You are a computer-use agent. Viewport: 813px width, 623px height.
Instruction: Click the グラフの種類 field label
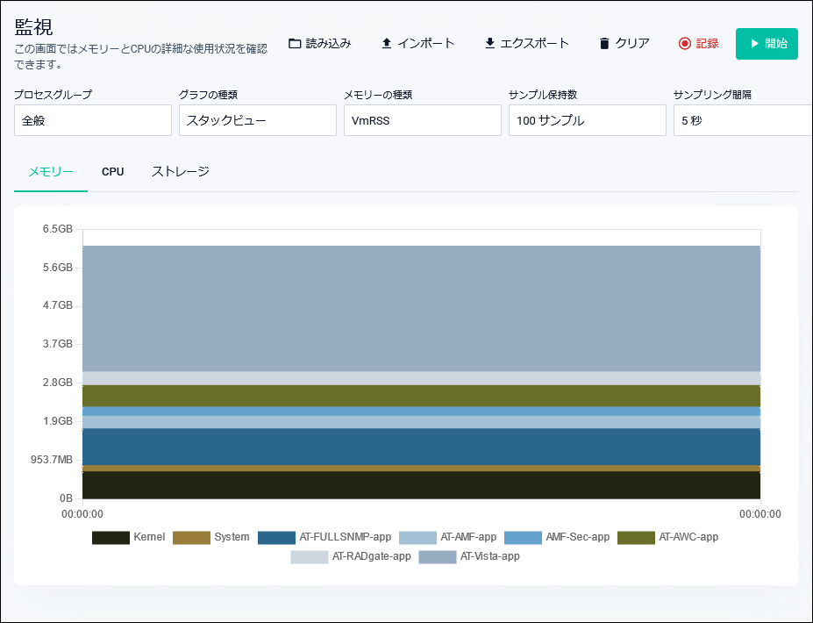(208, 95)
